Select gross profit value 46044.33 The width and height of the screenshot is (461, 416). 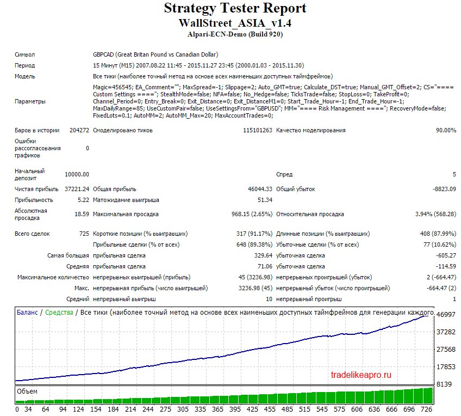tap(260, 189)
